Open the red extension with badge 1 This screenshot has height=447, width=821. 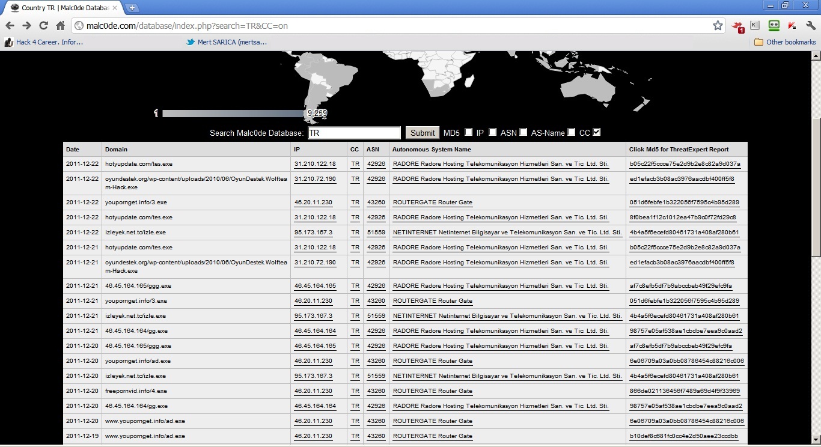(737, 26)
